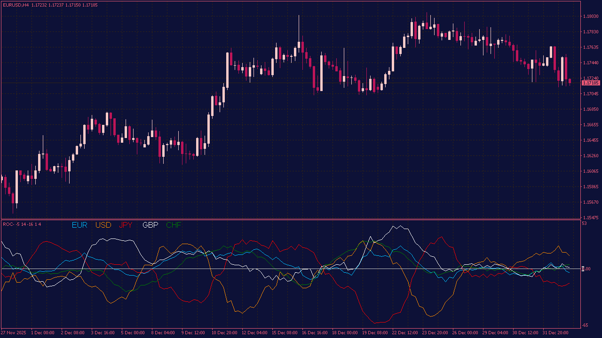Click the 1.18030 price scale value
This screenshot has height=338, width=602.
point(589,15)
